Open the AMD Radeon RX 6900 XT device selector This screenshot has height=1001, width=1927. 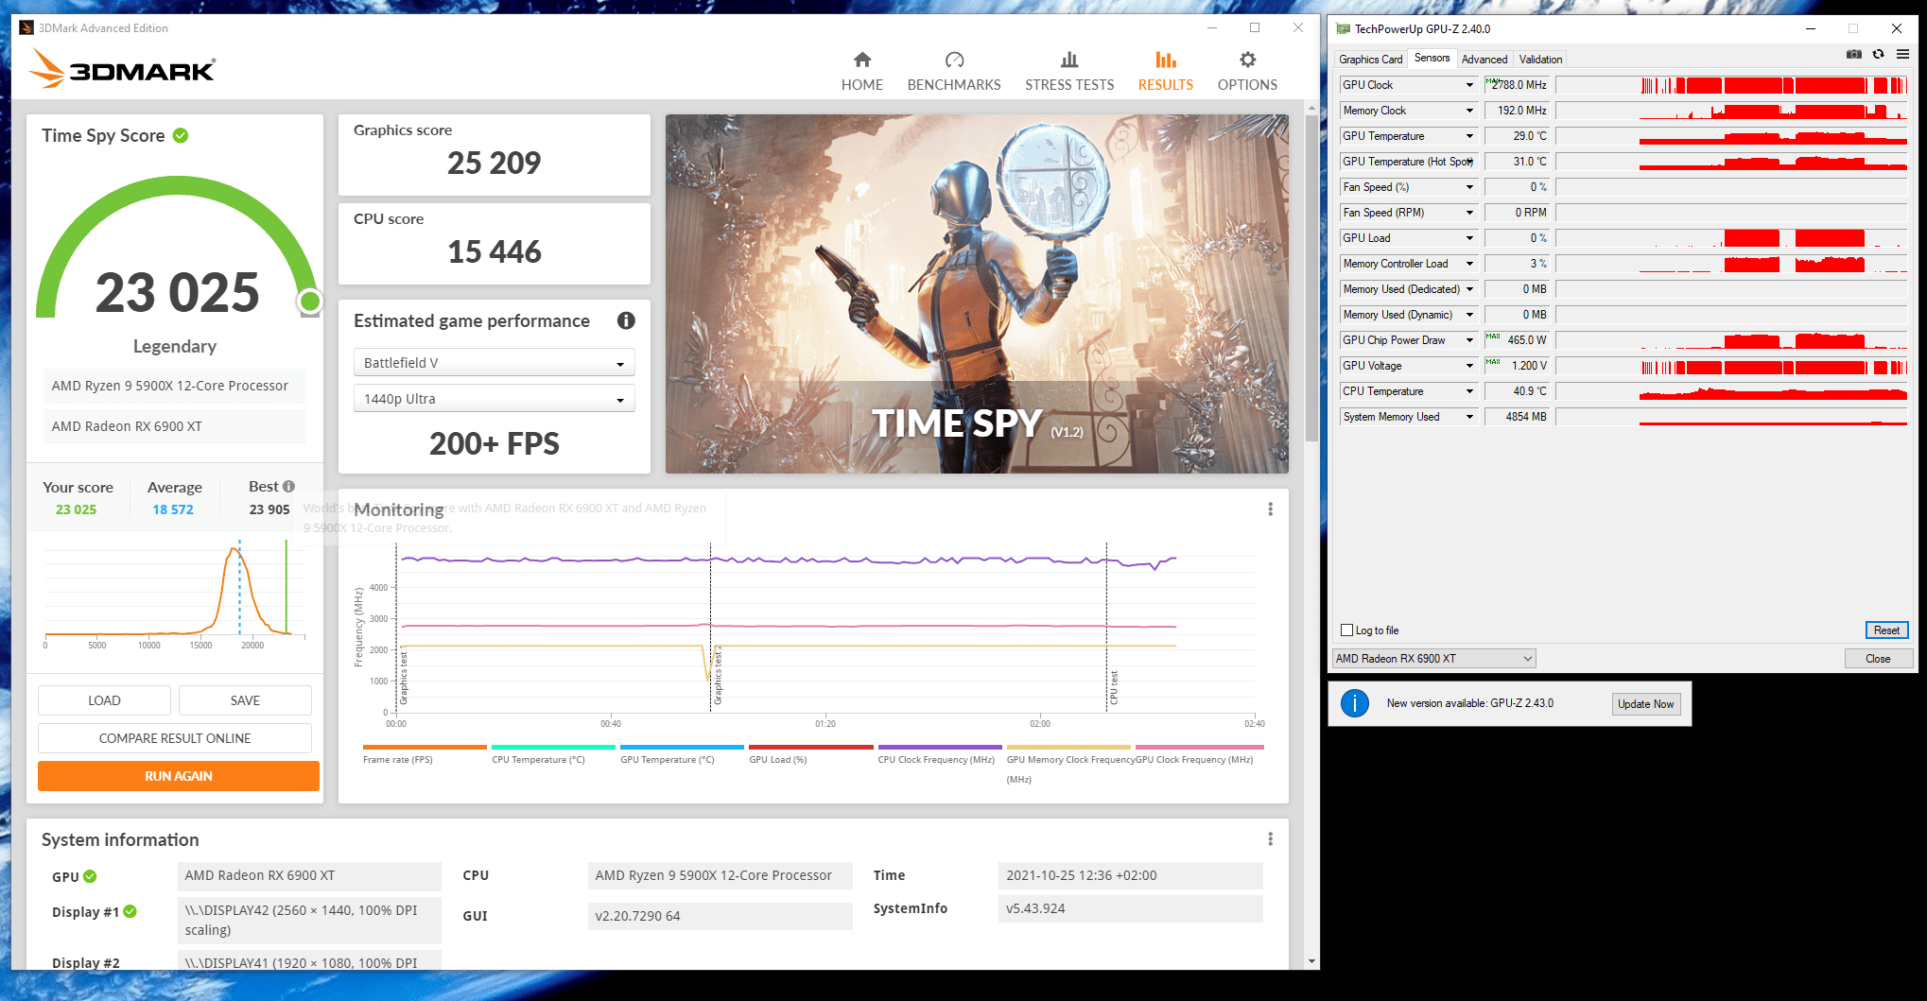pyautogui.click(x=1434, y=659)
